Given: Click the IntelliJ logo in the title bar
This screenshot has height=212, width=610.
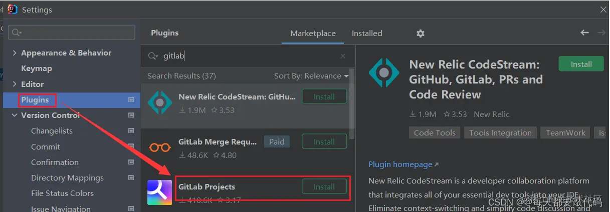Looking at the screenshot, I should [x=13, y=9].
